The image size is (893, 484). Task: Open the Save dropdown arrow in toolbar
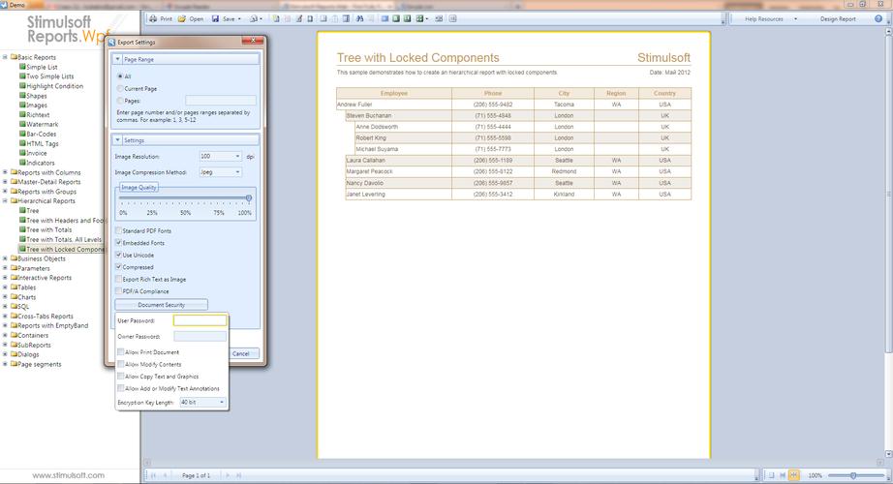(x=239, y=18)
